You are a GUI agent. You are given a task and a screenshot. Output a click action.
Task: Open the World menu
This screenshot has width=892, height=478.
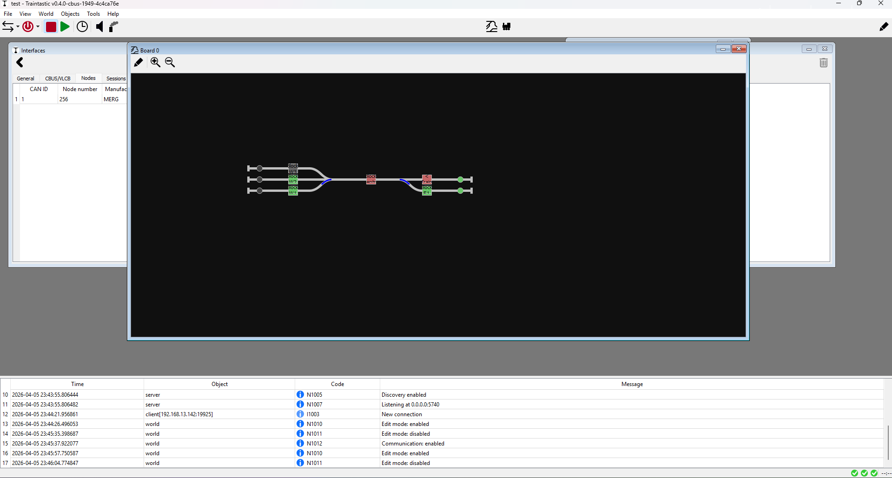click(x=46, y=14)
